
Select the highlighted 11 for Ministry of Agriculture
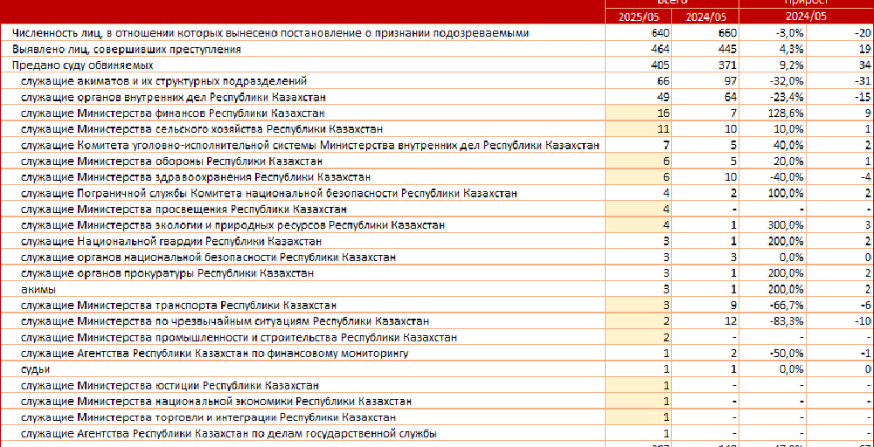pos(663,130)
